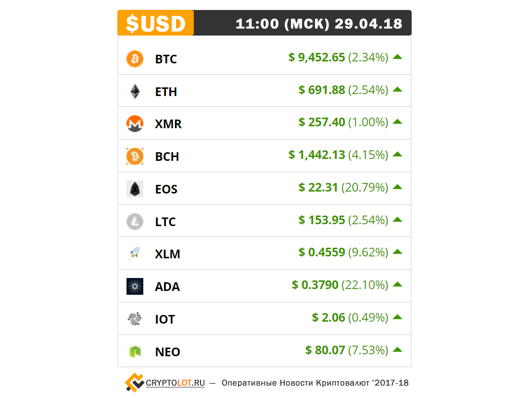Click the Bitcoin Cash BCH icon
The width and height of the screenshot is (529, 398).
(135, 156)
